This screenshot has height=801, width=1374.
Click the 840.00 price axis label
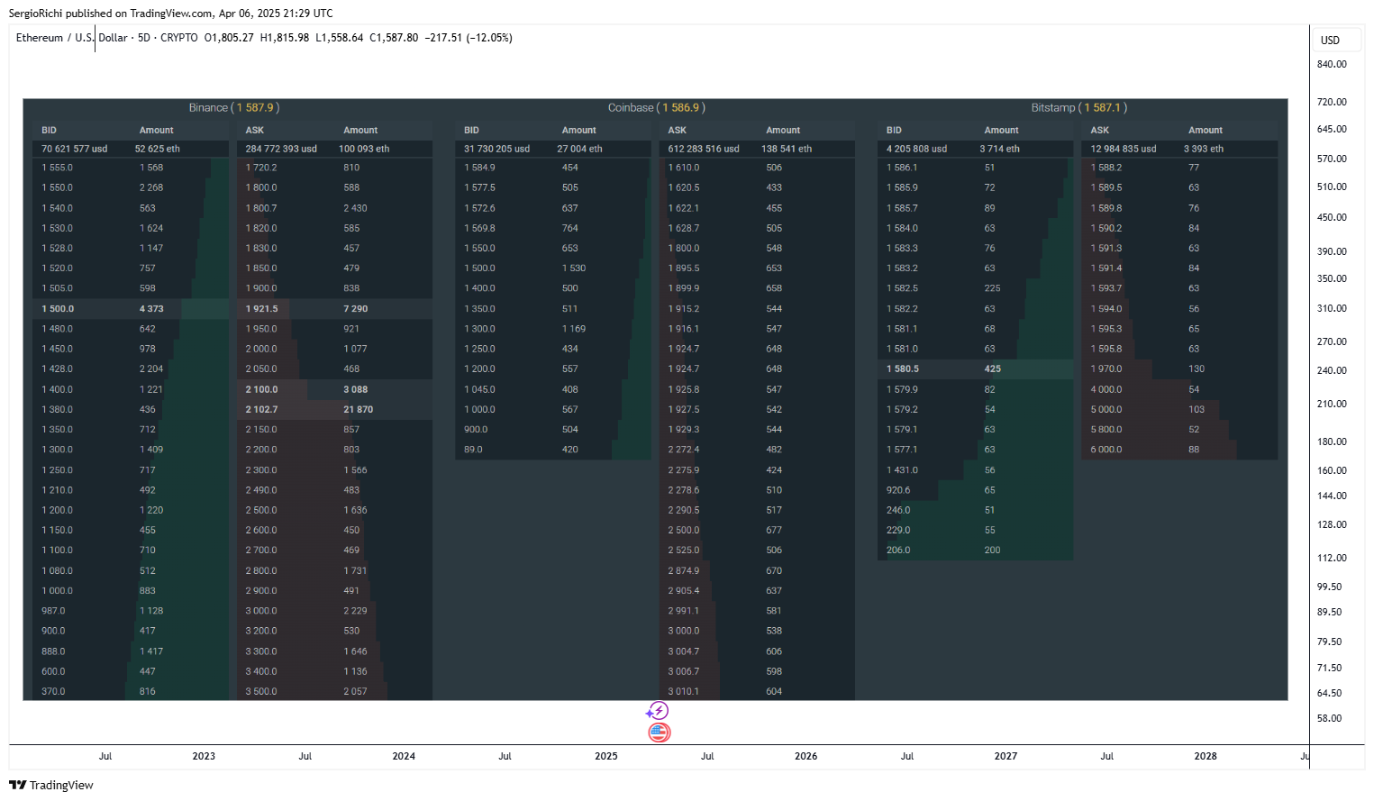tap(1332, 65)
